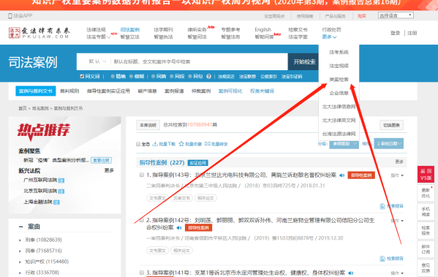The width and height of the screenshot is (438, 277).
Task: Click into the main search text field
Action: coord(200,61)
